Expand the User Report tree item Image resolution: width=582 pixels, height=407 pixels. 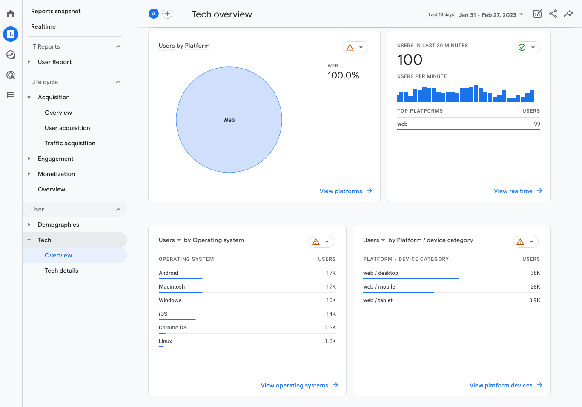(29, 62)
